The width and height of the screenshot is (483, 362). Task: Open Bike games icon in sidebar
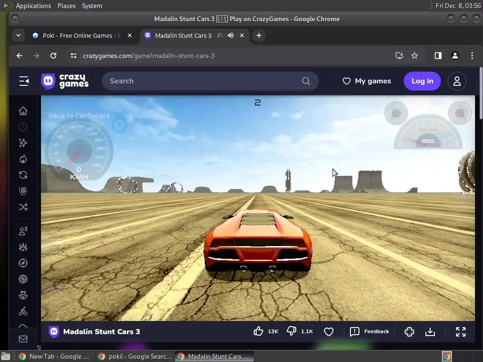[x=23, y=311]
